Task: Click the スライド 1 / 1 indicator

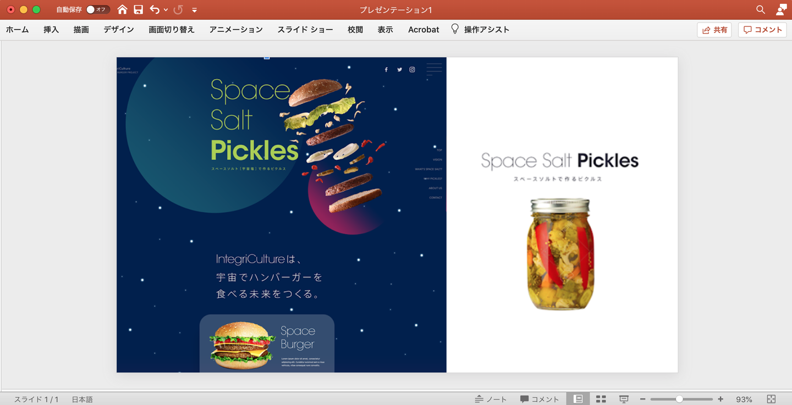Action: [36, 400]
